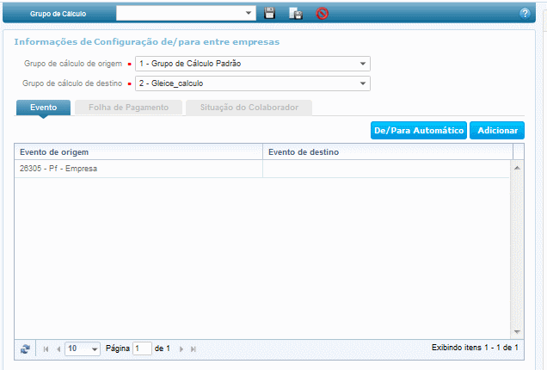547x370 pixels.
Task: Refresh the grid with the reload icon
Action: [25, 348]
